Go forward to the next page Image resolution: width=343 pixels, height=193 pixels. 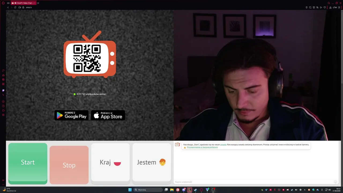click(12, 8)
